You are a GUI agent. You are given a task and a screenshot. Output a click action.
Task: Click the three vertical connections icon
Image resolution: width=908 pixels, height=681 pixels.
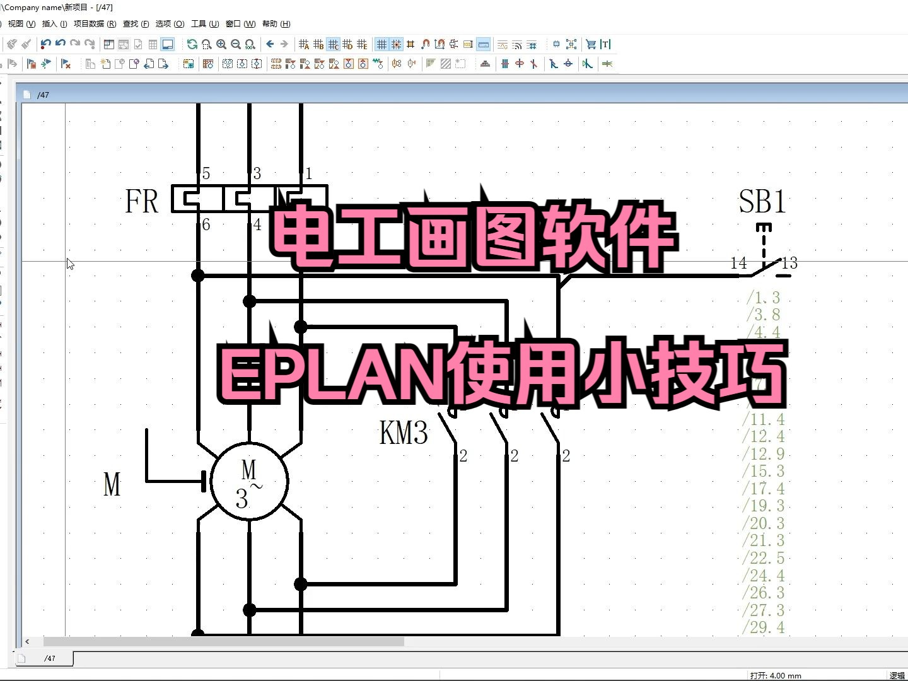coord(505,64)
